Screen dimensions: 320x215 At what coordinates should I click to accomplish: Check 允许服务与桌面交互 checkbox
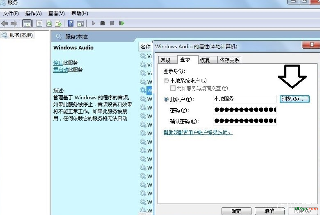click(x=173, y=88)
